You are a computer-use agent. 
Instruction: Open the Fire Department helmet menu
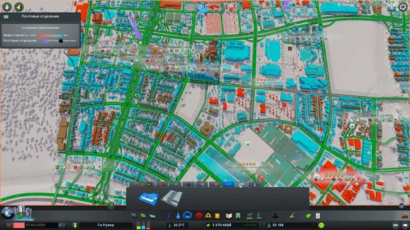coord(208,216)
